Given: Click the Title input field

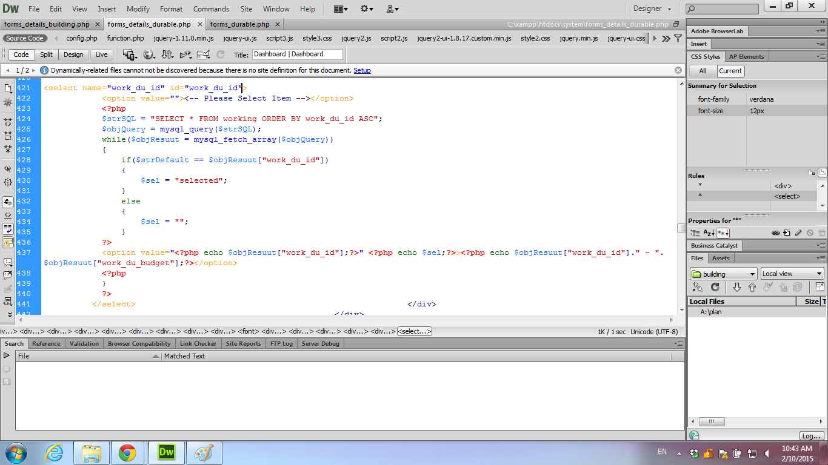Looking at the screenshot, I should click(298, 54).
